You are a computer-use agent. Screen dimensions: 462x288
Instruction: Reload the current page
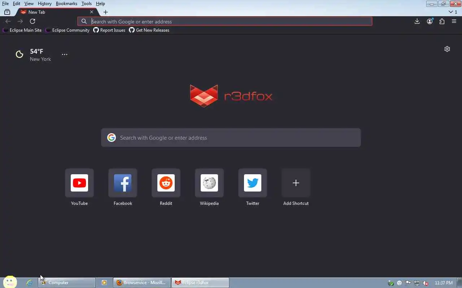click(32, 21)
